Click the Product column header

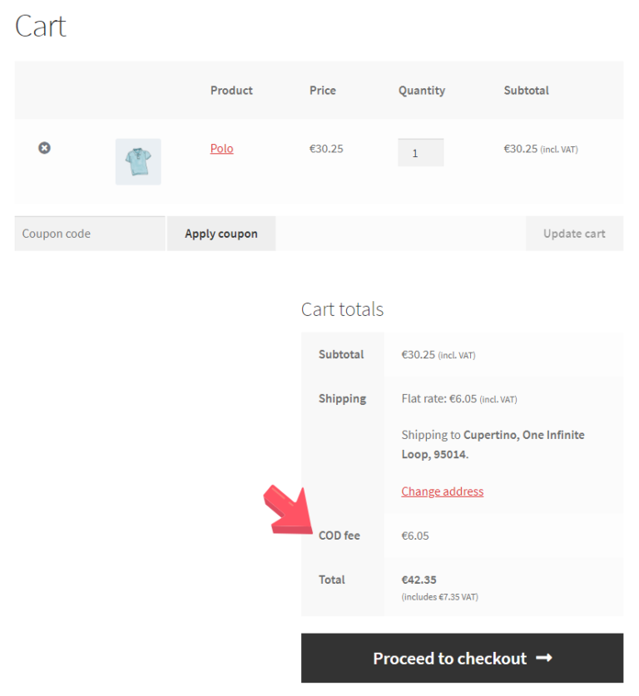tap(231, 91)
